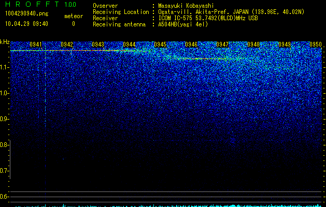Click the 1.0 kHz axis label
The image size is (326, 207).
click(x=4, y=93)
